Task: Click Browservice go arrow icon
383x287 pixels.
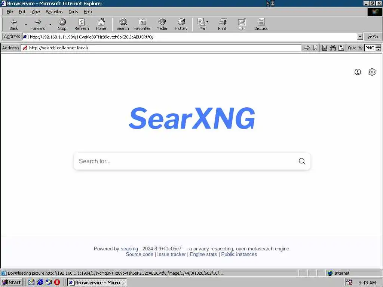Action: coord(307,48)
